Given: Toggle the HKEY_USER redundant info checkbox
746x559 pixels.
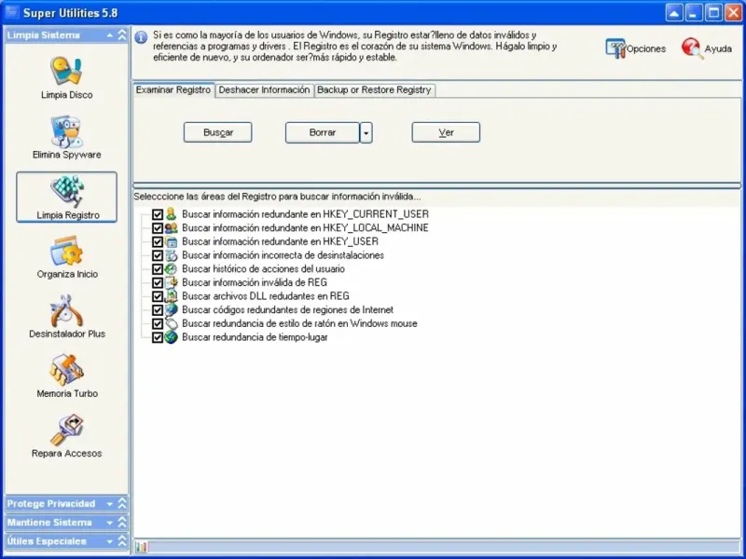Looking at the screenshot, I should tap(158, 242).
